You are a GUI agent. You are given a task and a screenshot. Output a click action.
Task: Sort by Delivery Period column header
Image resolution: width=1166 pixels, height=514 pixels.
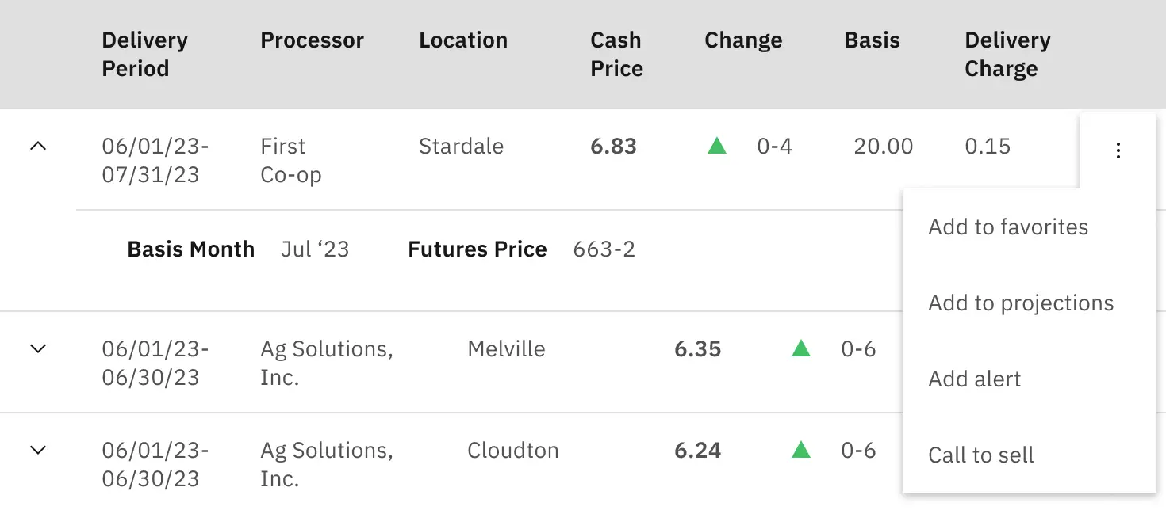pyautogui.click(x=145, y=54)
